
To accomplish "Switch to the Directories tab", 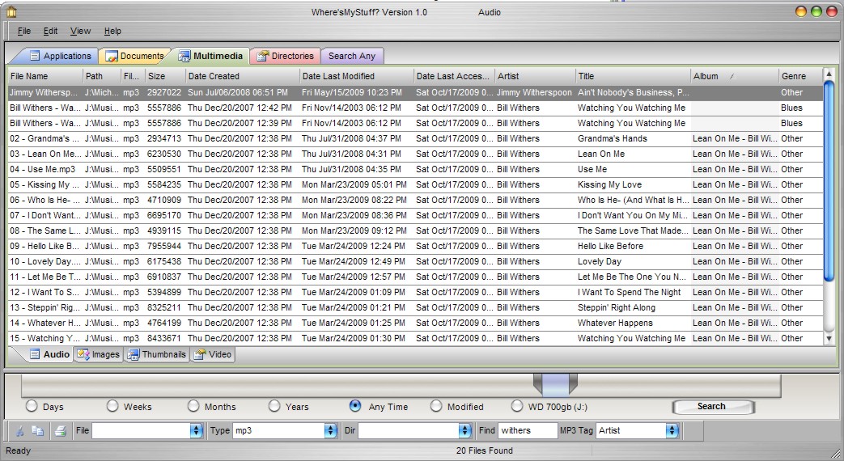I will point(286,56).
